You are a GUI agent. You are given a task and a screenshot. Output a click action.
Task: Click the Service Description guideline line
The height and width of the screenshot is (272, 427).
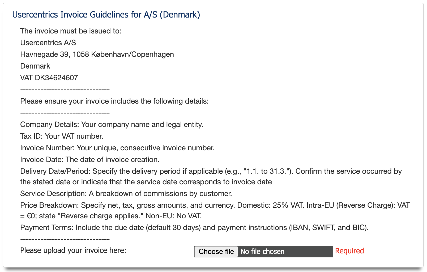pos(126,194)
